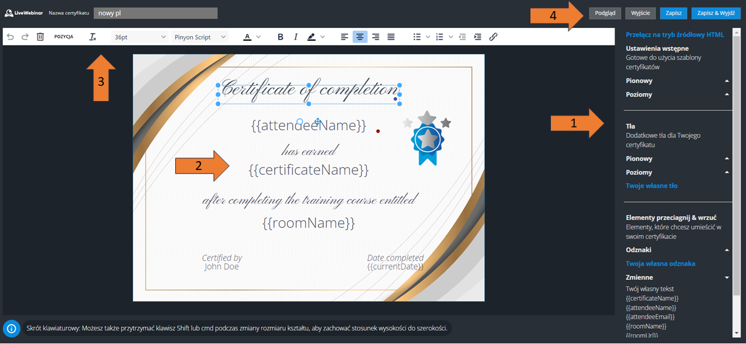Click the Podgląd preview button
The width and height of the screenshot is (746, 344).
(x=605, y=13)
